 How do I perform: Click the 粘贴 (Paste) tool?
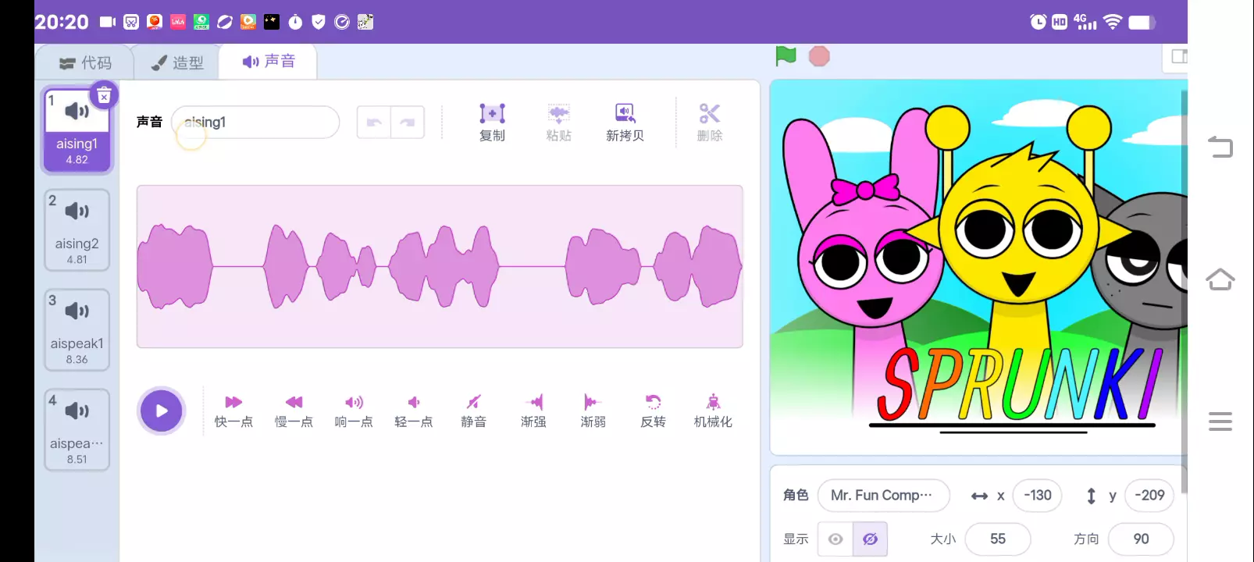(x=558, y=123)
